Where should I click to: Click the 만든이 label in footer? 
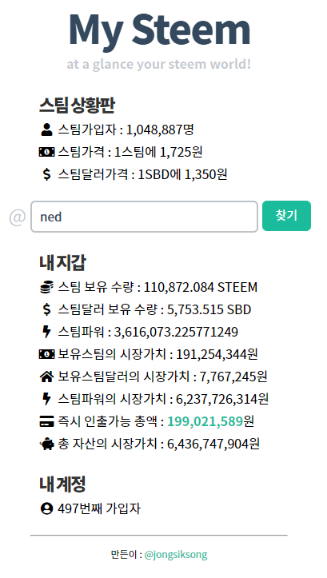pyautogui.click(x=123, y=554)
